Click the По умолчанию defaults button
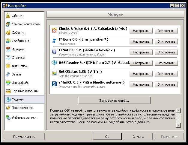The height and width of the screenshot is (145, 188). coord(24,137)
